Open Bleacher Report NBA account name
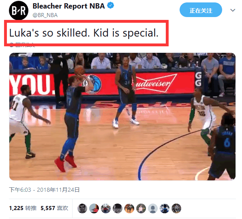Image resolution: width=242 pixels, height=219 pixels. click(69, 6)
